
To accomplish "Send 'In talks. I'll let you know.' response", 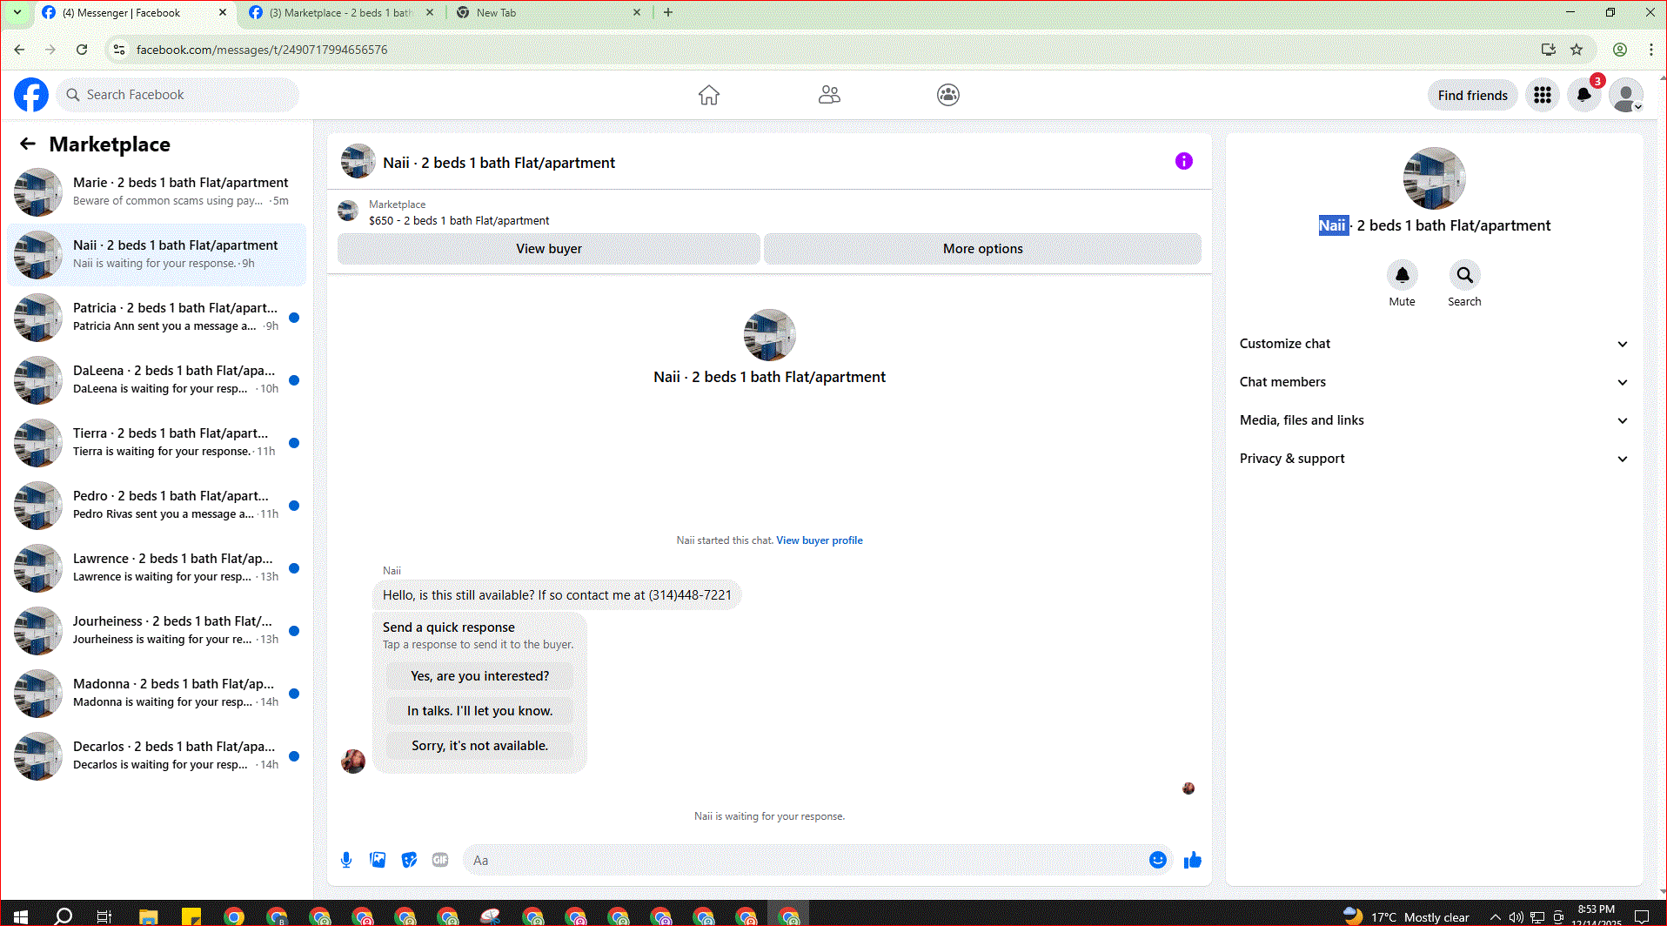I will 480,711.
